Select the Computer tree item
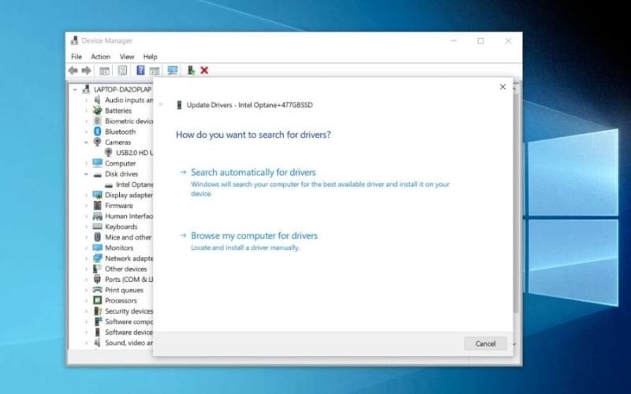 [121, 163]
